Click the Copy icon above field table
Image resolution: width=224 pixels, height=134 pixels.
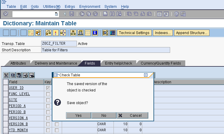pos(12,75)
